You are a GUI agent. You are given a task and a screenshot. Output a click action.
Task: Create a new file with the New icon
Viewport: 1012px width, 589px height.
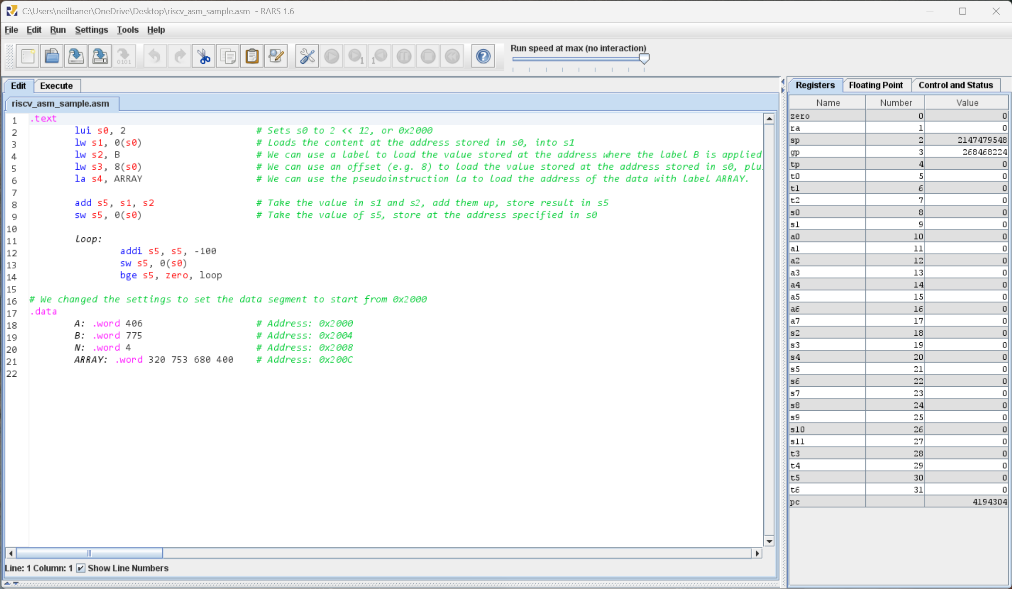(x=28, y=56)
